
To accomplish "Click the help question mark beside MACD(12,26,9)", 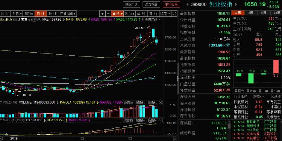I will point(1,120).
